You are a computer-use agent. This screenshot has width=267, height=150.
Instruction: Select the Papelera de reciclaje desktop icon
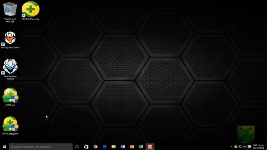[x=10, y=12]
